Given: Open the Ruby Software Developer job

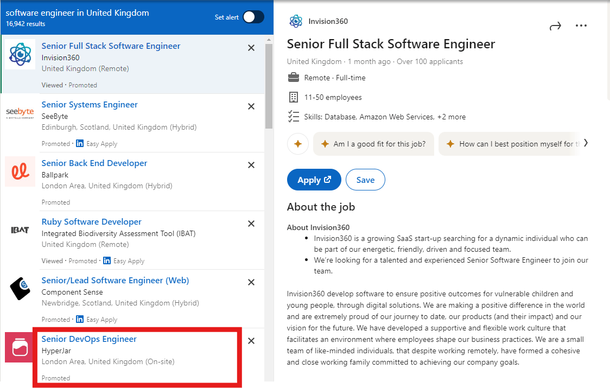Looking at the screenshot, I should (x=91, y=222).
